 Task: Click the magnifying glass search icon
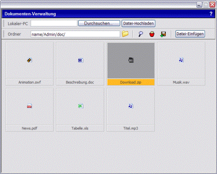[140, 34]
